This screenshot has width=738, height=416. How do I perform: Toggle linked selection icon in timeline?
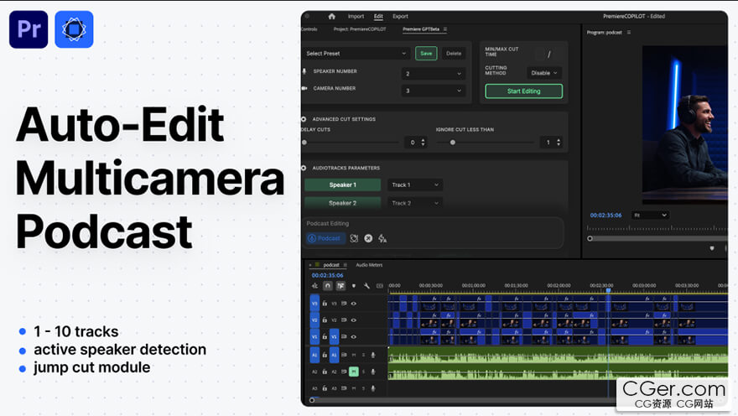tap(340, 286)
